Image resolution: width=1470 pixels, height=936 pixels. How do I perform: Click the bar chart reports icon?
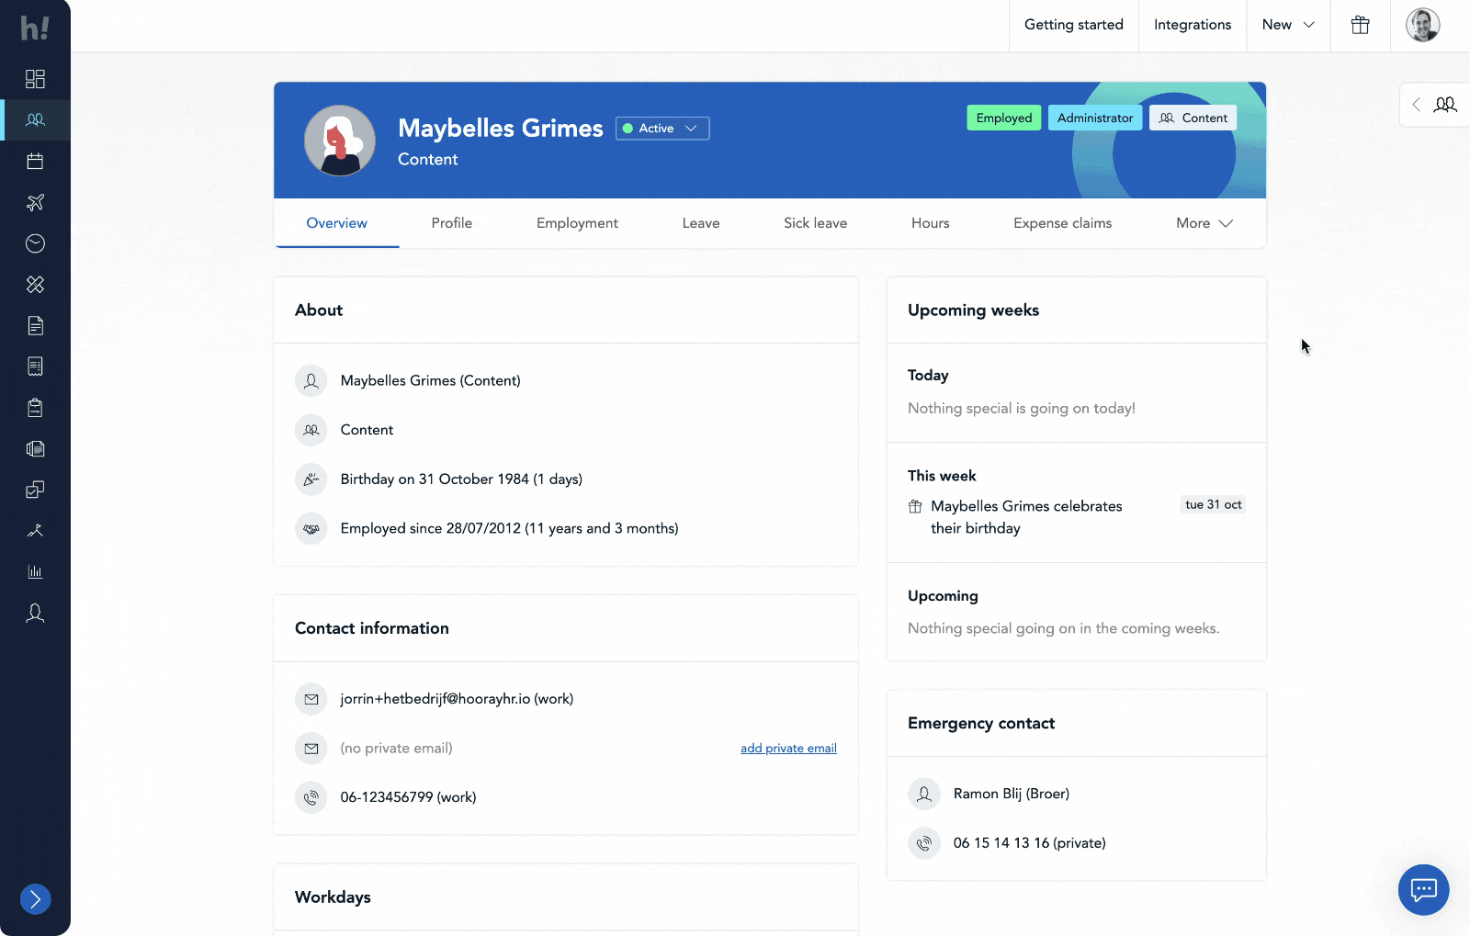(35, 571)
